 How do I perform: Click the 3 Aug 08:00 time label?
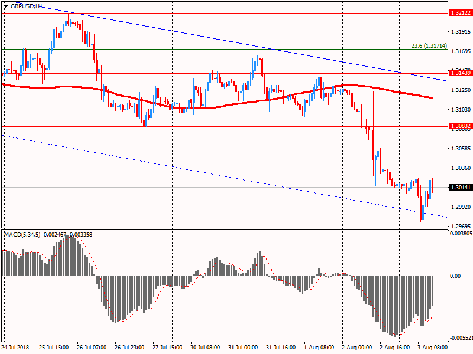[432, 348]
